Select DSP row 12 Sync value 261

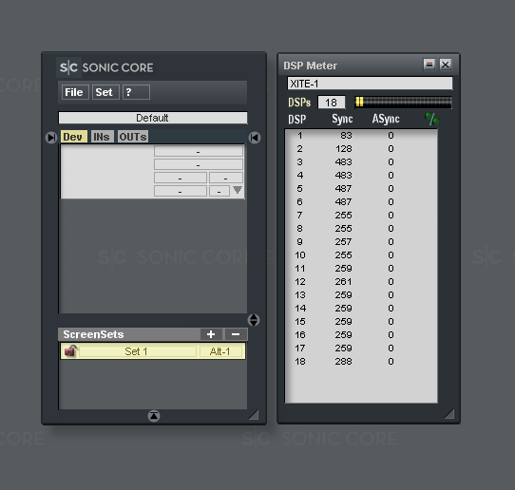point(344,282)
